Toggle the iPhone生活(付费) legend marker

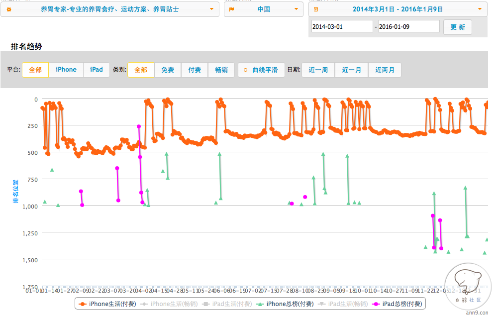[83, 304]
